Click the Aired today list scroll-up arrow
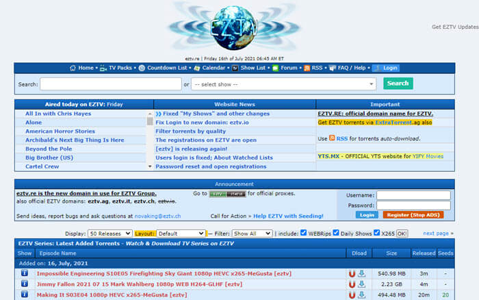 [x=150, y=114]
